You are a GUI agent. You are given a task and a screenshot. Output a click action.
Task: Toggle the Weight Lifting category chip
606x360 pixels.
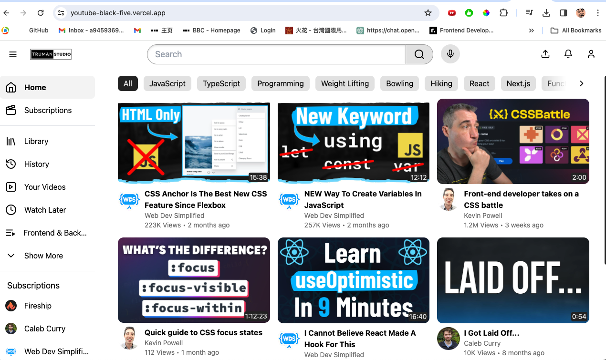click(345, 83)
